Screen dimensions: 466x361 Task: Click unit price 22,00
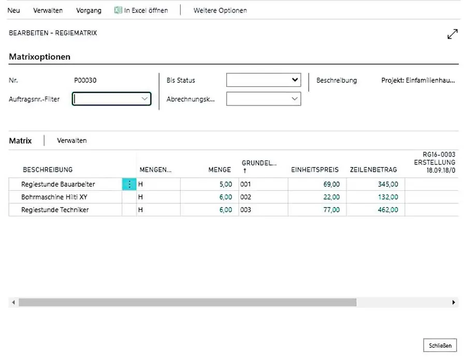(x=331, y=197)
